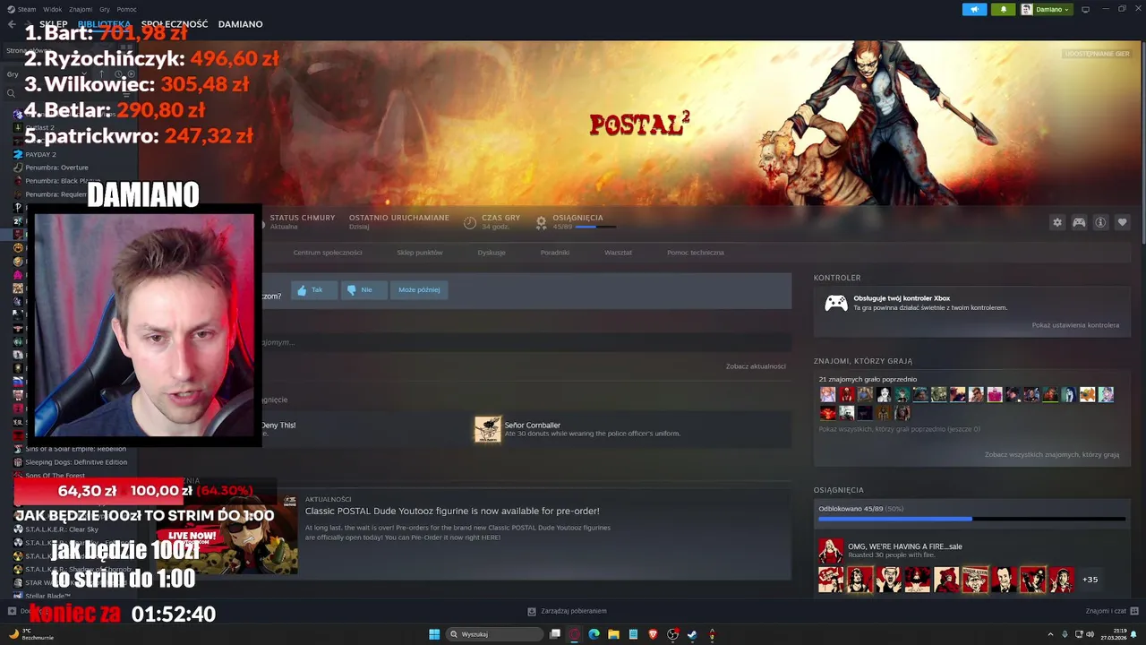
Task: Open Microsoft Edge from the taskbar
Action: tap(594, 634)
